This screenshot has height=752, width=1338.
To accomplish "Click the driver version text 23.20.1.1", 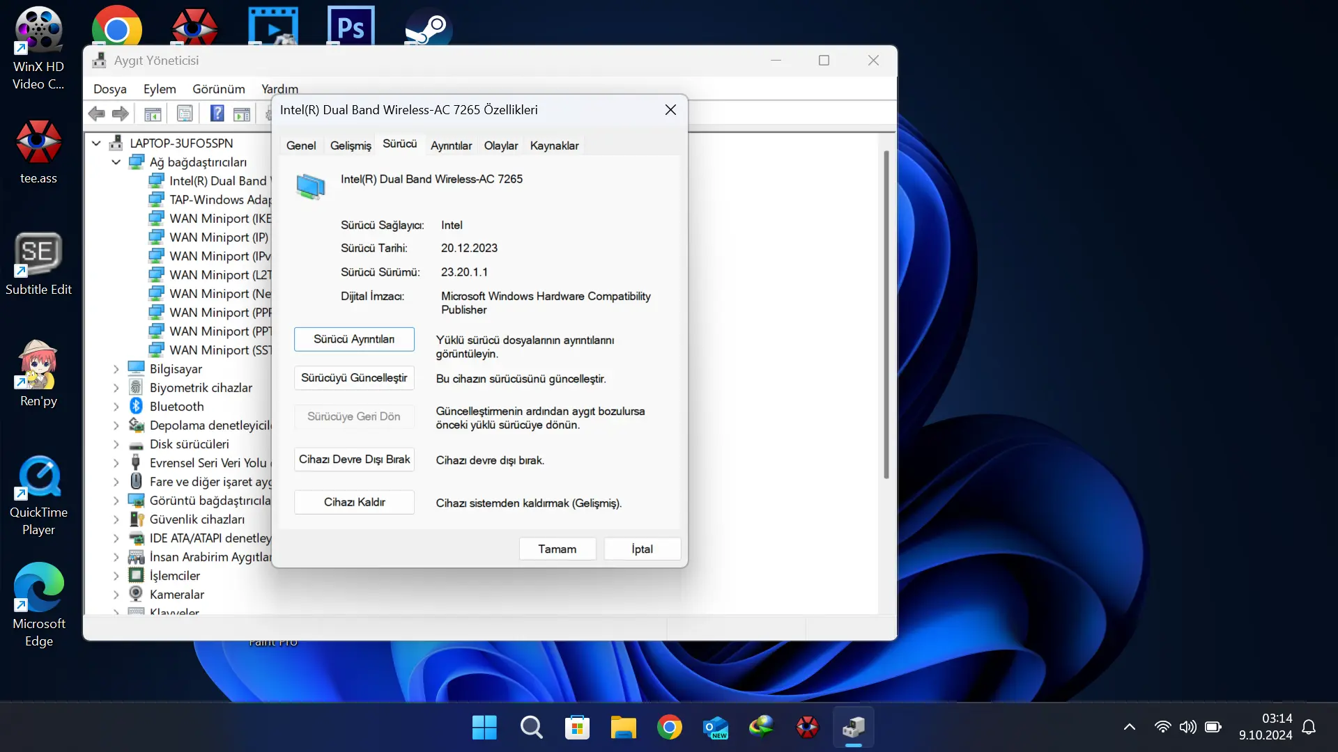I will pyautogui.click(x=464, y=272).
